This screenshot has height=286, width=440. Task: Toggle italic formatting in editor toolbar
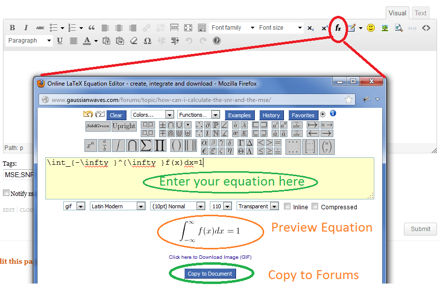click(26, 28)
